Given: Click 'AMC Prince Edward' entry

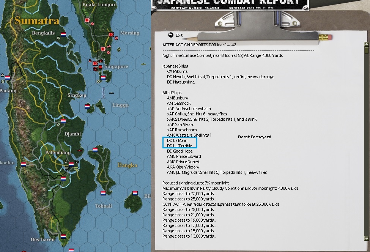Looking at the screenshot, I should [184, 156].
